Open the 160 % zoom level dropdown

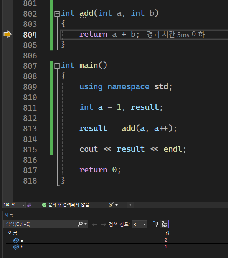23,205
